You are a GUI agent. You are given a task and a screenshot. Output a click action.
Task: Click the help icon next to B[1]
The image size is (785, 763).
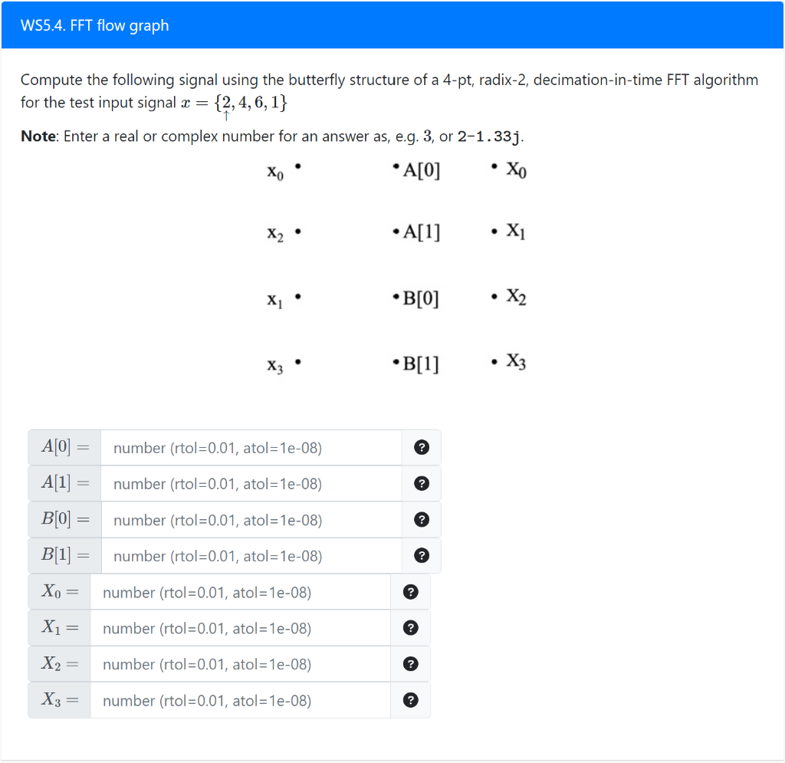click(x=422, y=555)
